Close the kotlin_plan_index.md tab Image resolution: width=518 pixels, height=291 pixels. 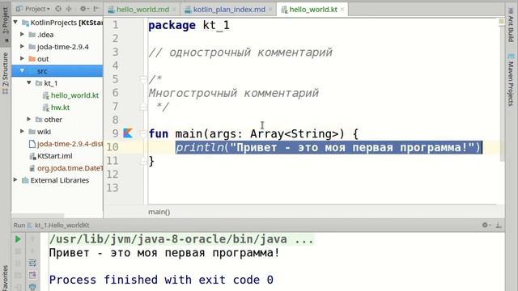(270, 10)
